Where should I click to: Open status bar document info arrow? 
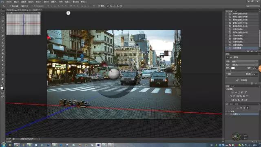[40, 139]
